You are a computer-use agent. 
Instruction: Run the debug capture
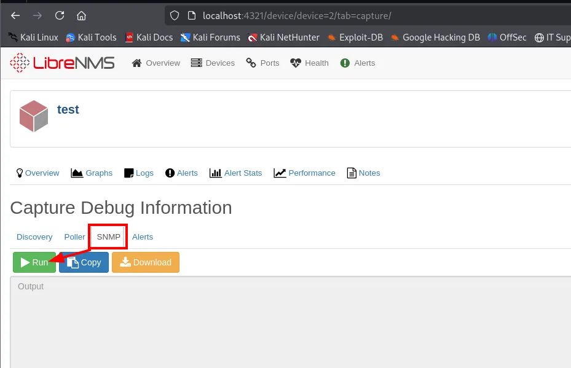point(34,262)
